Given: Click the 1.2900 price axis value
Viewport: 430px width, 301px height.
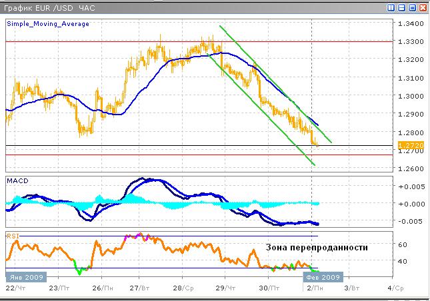Looking at the screenshot, I should 411,115.
